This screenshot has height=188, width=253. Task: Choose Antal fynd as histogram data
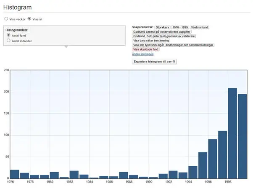point(9,36)
